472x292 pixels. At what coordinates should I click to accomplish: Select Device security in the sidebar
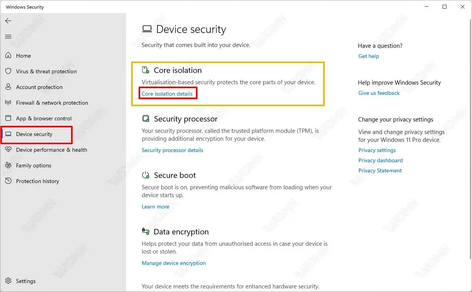(x=34, y=134)
